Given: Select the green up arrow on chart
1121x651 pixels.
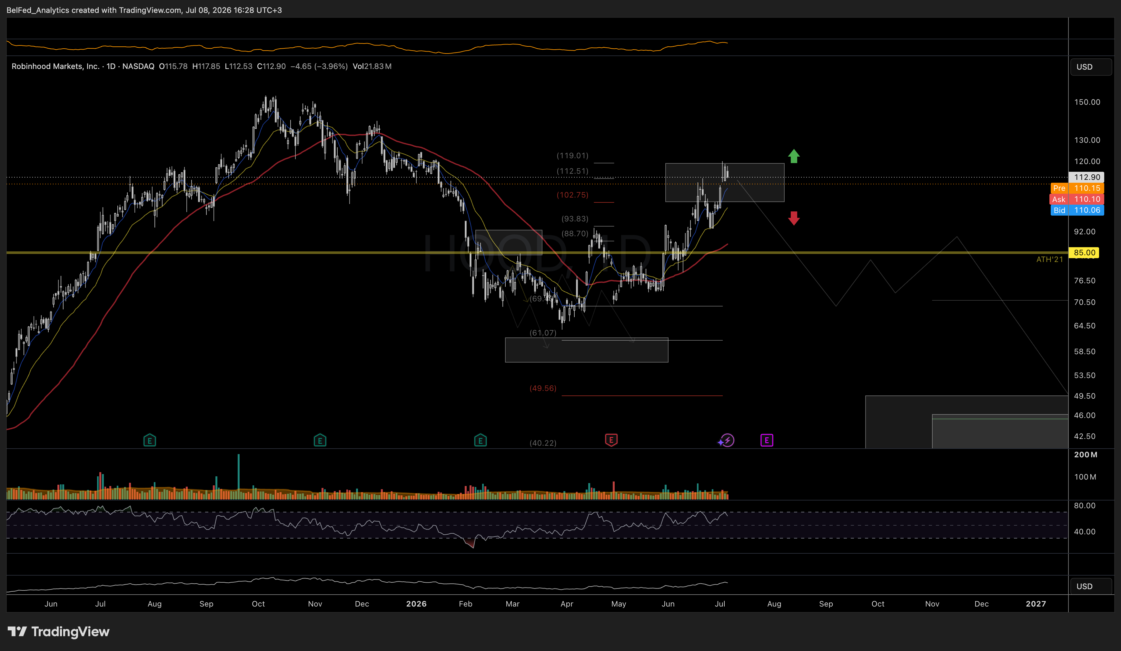Looking at the screenshot, I should pyautogui.click(x=794, y=156).
